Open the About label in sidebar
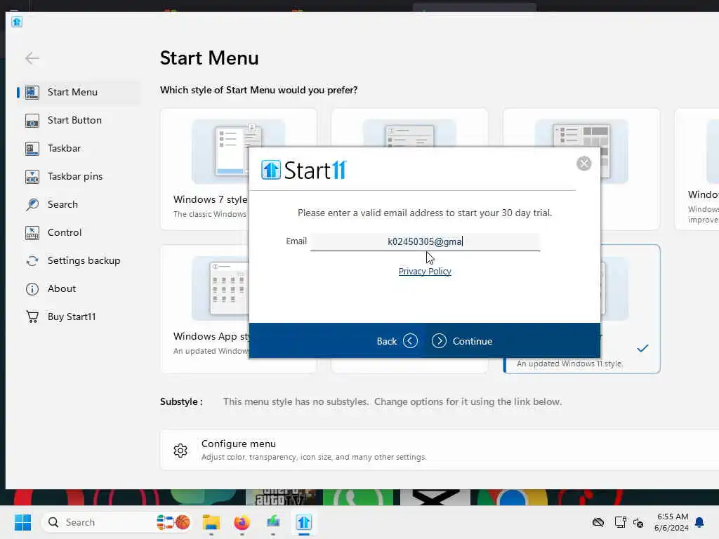This screenshot has height=539, width=719. 62,288
